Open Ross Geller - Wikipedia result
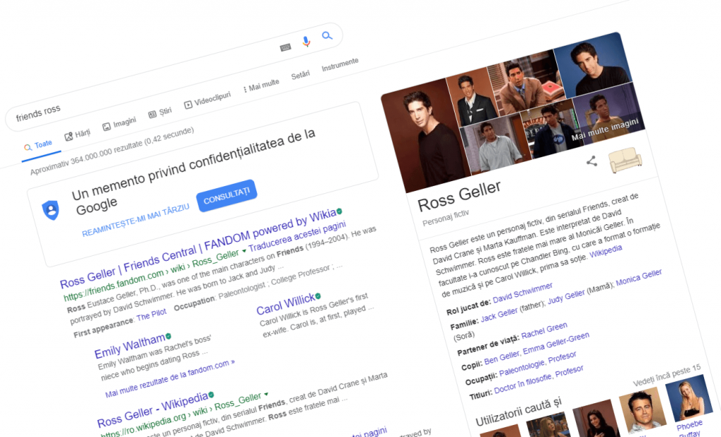This screenshot has height=437, width=721. click(x=152, y=410)
